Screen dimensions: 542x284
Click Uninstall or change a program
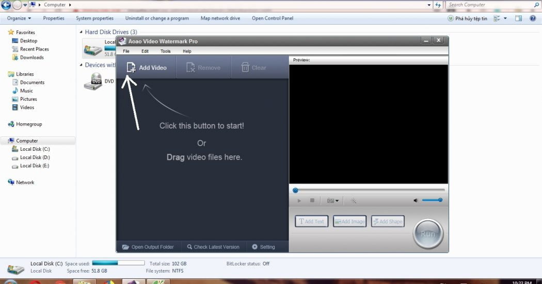coord(157,19)
